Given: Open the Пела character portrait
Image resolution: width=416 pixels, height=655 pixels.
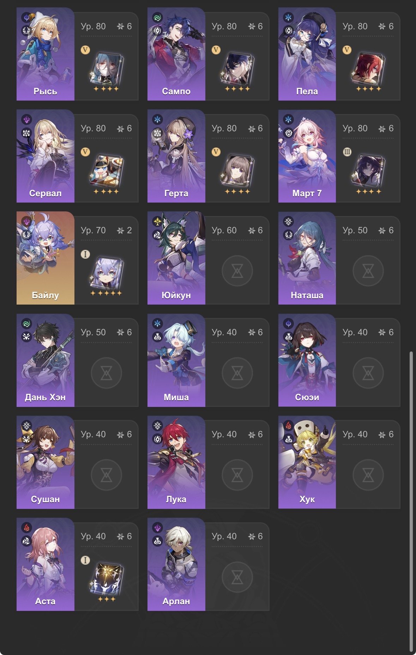Looking at the screenshot, I should 307,54.
